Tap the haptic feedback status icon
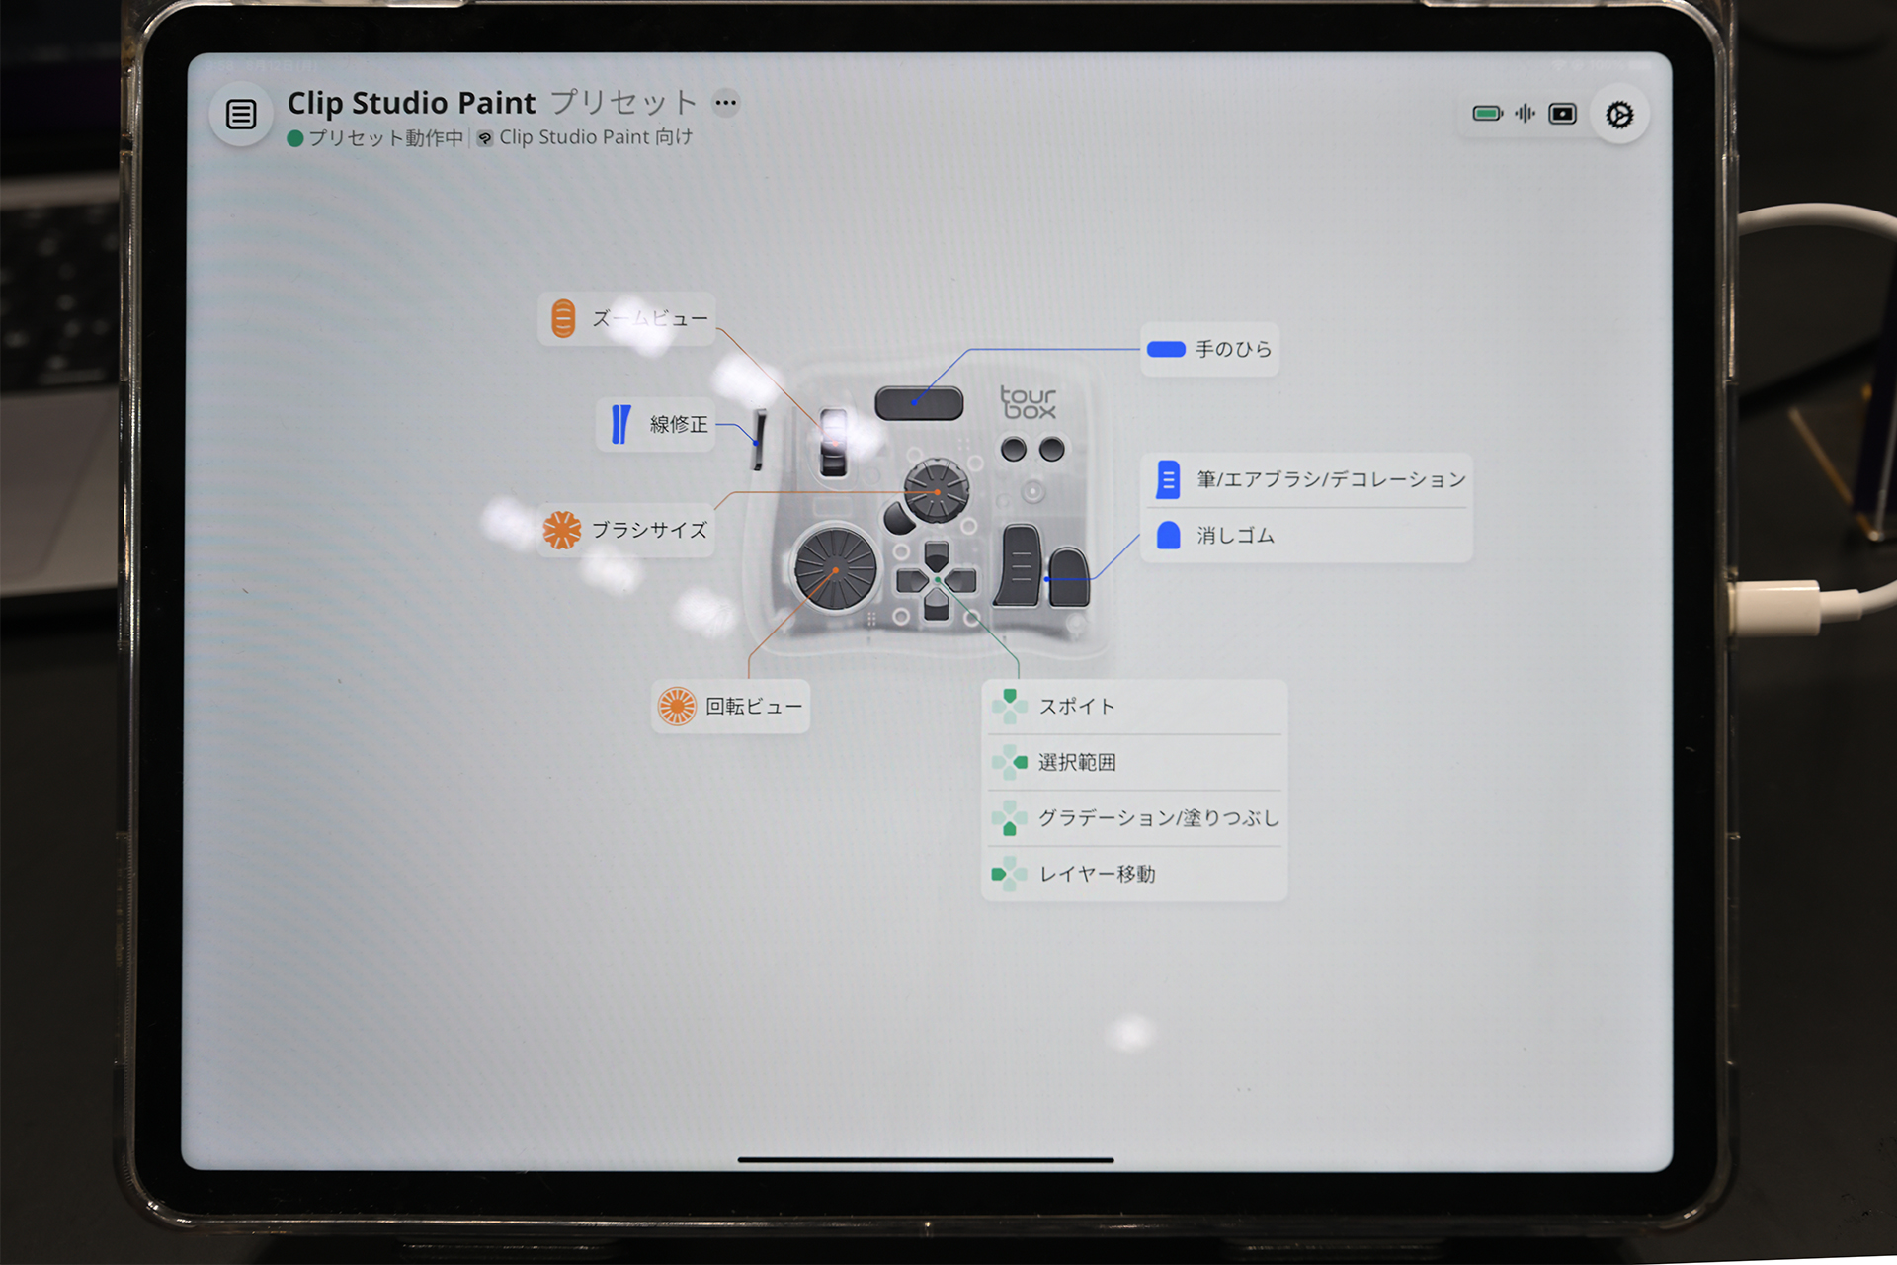The height and width of the screenshot is (1265, 1897). (1525, 114)
